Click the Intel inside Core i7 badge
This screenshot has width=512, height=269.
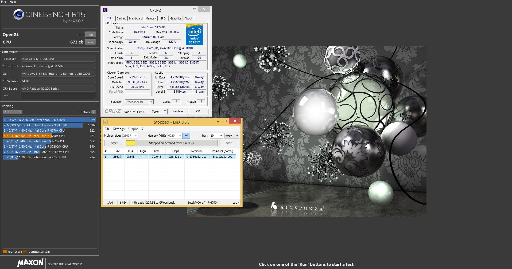tap(194, 34)
